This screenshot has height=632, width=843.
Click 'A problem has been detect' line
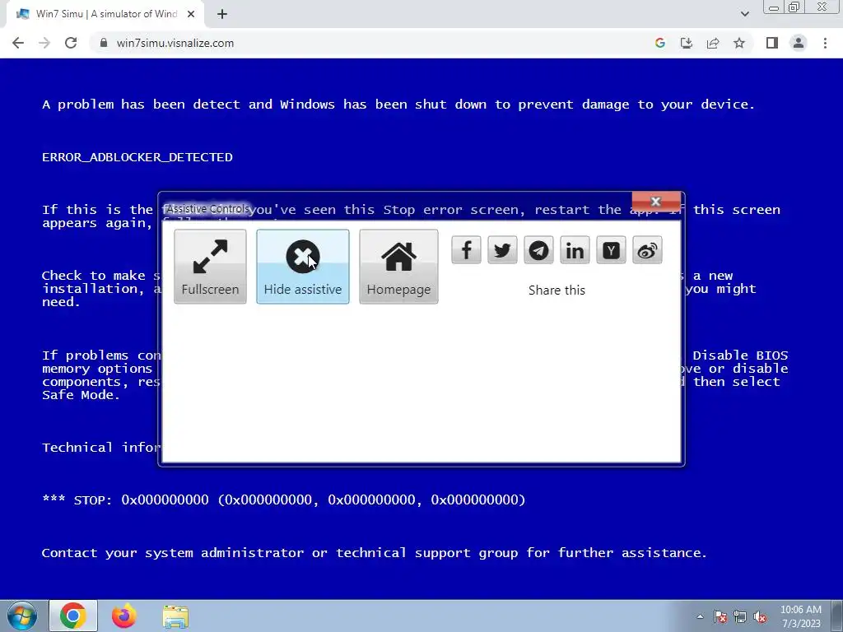tap(398, 105)
